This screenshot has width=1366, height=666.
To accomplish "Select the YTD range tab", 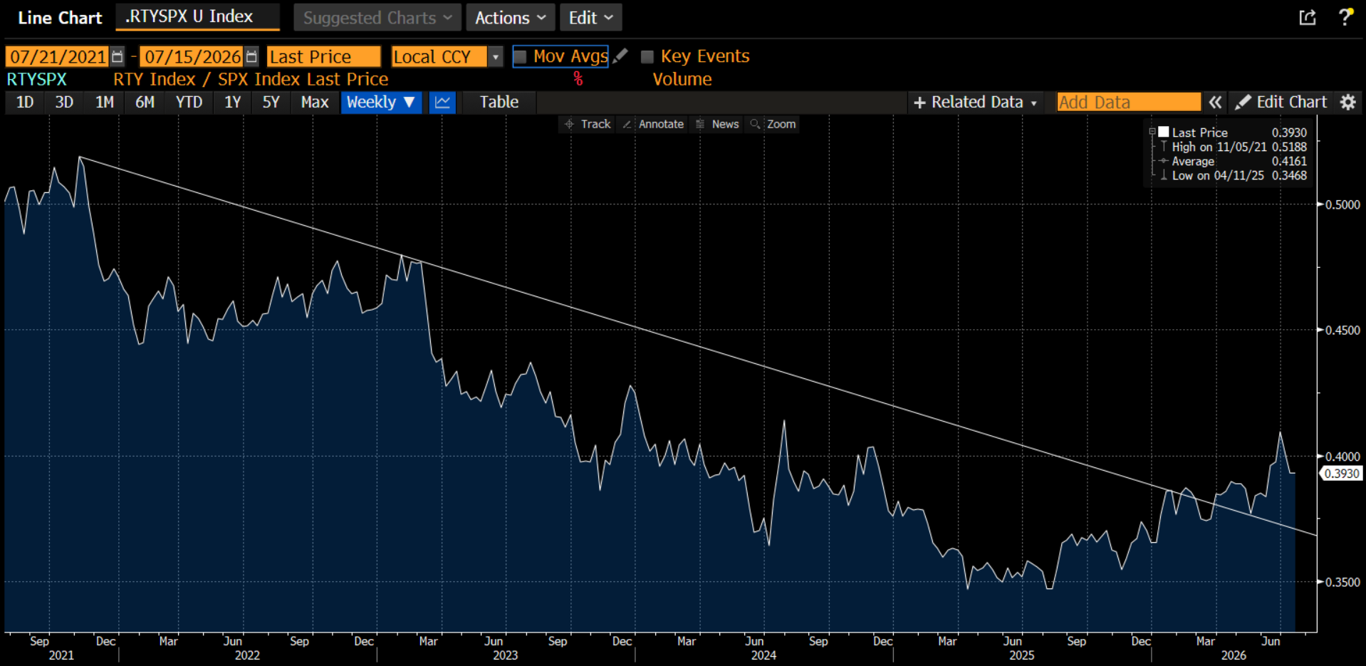I will (x=189, y=102).
